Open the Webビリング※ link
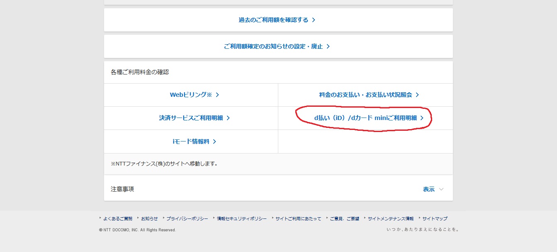Viewport: 557px width, 252px height. [195, 95]
